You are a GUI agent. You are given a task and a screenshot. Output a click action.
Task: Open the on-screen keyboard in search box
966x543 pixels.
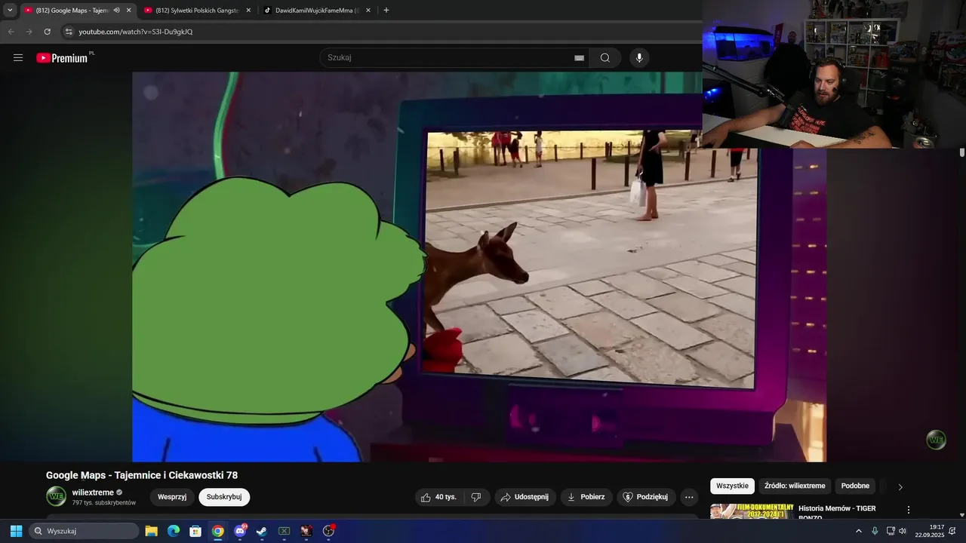[x=579, y=58]
